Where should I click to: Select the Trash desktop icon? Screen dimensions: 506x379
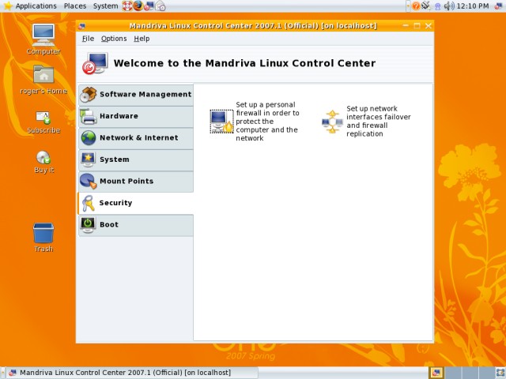click(x=43, y=238)
